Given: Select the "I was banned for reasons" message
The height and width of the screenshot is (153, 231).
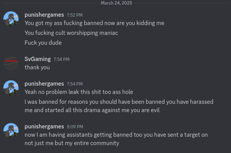Looking at the screenshot, I should tap(119, 106).
